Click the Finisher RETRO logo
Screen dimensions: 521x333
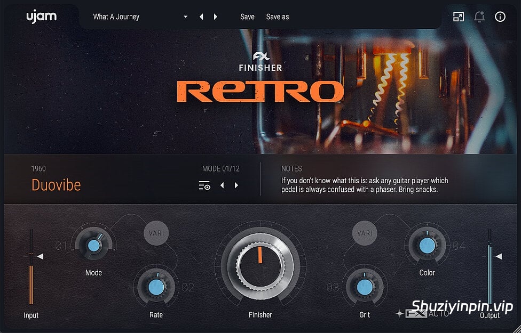pyautogui.click(x=260, y=77)
